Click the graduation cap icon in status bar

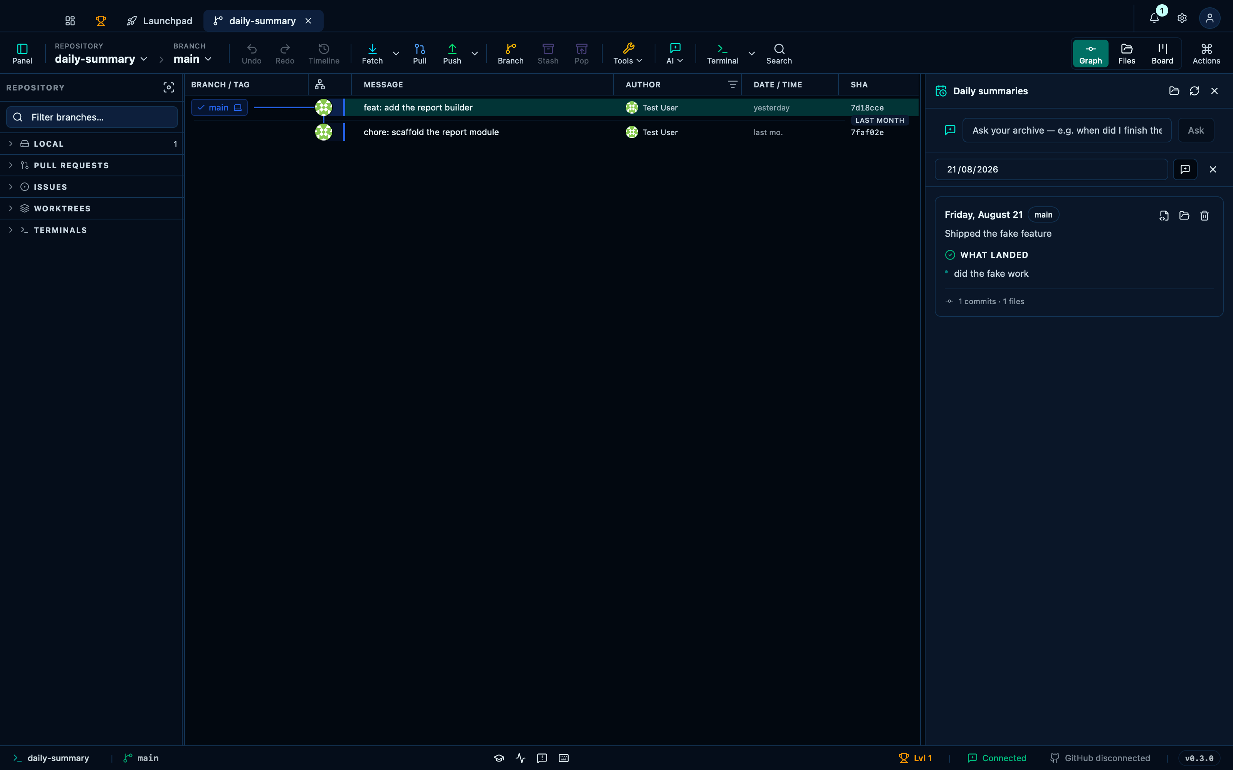[499, 758]
